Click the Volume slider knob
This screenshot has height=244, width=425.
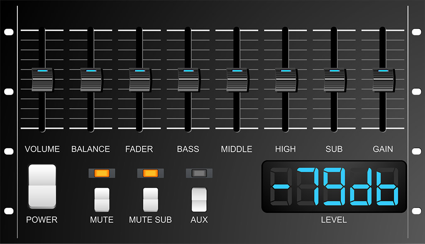[42, 80]
